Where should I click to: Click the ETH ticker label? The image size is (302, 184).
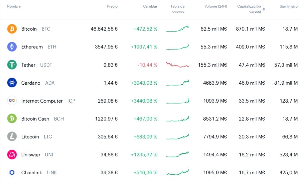tap(52, 47)
